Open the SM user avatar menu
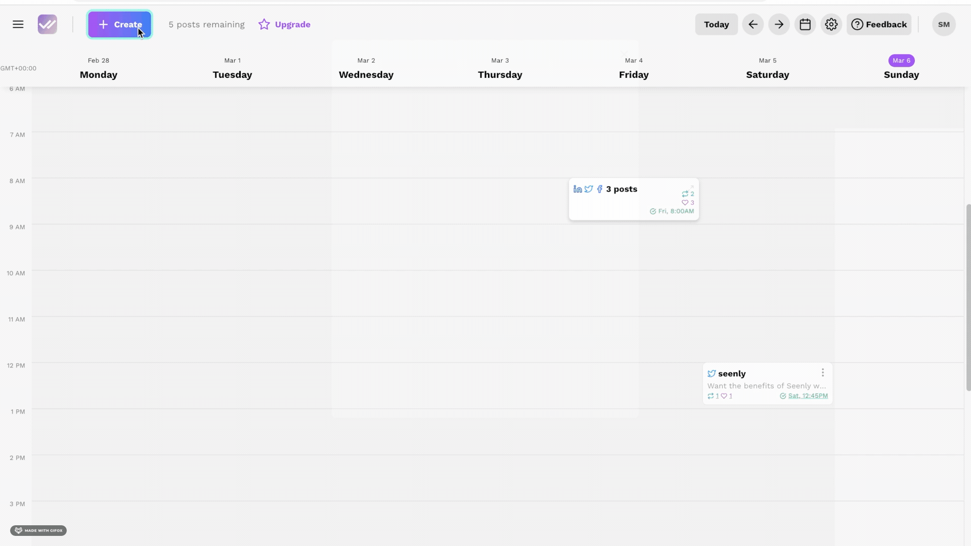Image resolution: width=971 pixels, height=546 pixels. point(944,24)
